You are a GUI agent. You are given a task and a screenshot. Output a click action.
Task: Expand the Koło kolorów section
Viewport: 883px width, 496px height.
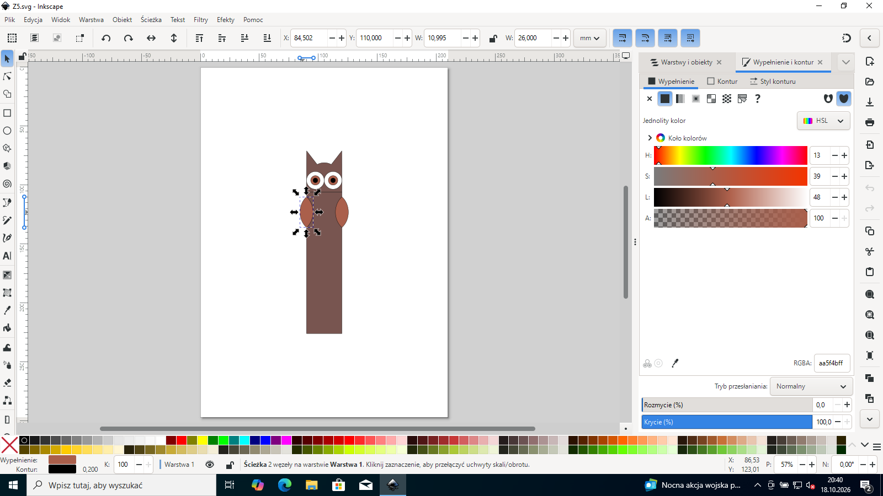(x=650, y=138)
